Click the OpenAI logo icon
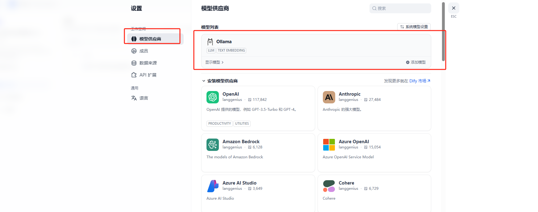 (x=213, y=97)
